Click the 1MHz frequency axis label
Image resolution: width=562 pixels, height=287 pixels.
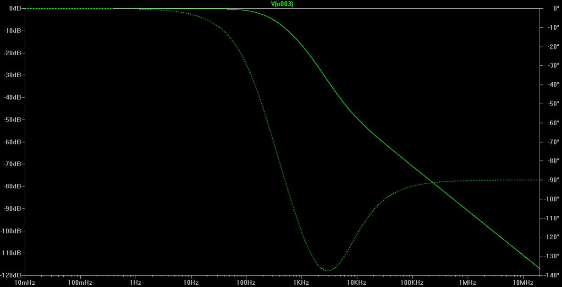pos(467,283)
